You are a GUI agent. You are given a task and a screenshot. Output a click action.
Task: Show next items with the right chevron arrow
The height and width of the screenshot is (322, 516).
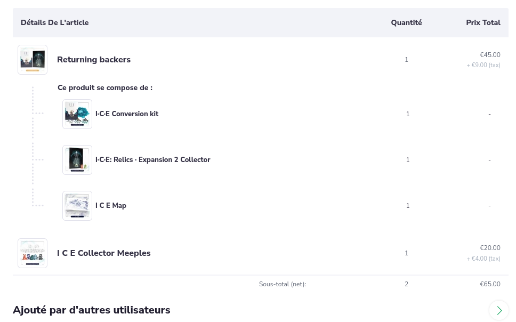499,310
